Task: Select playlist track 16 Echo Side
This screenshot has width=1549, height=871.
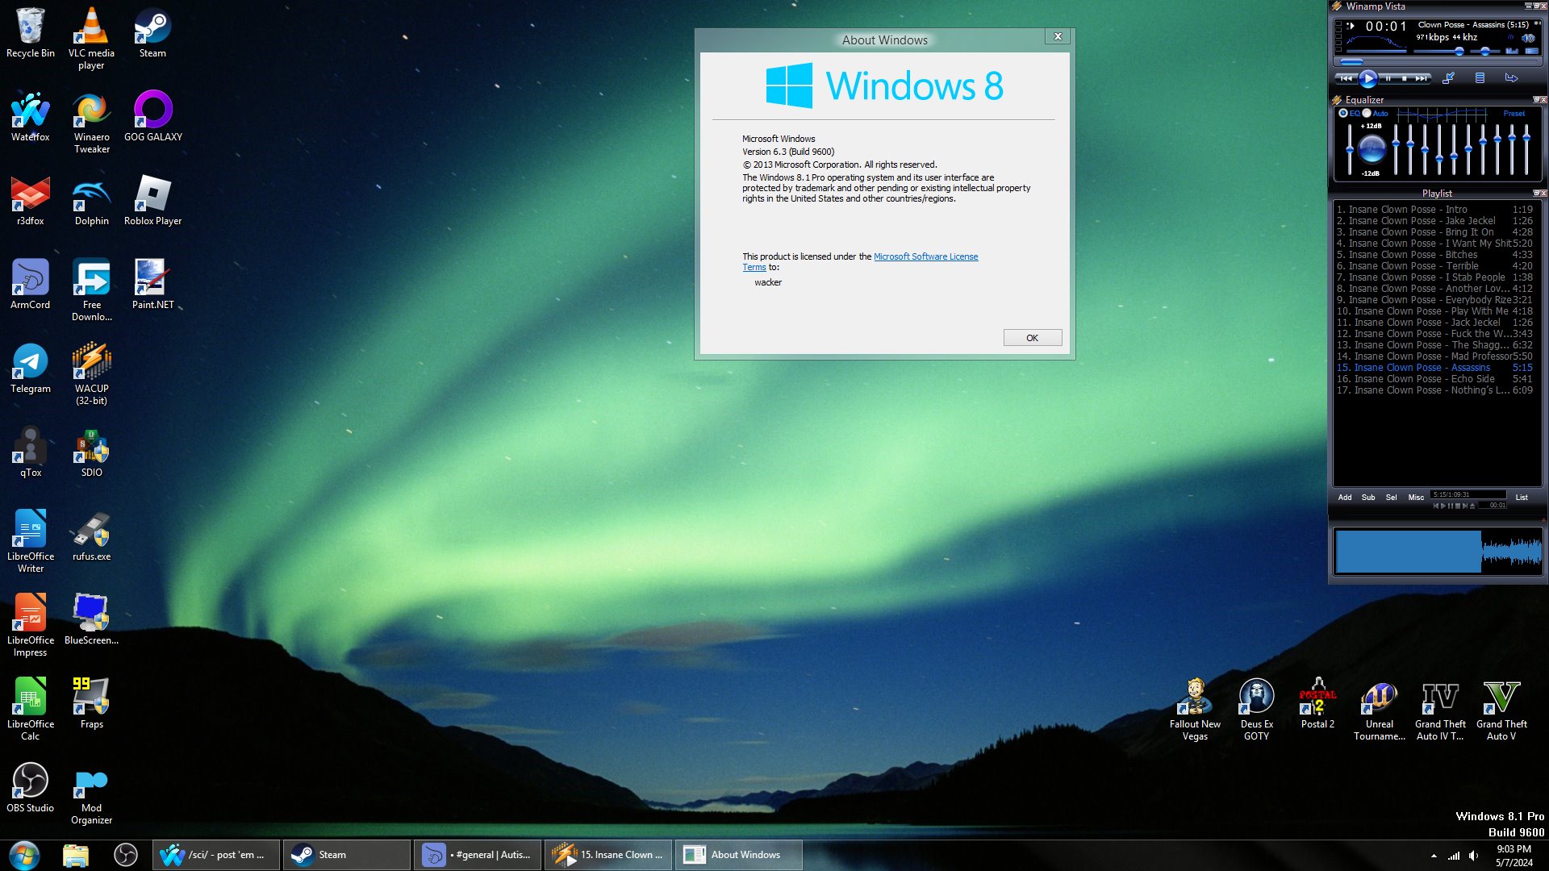Action: 1434,379
